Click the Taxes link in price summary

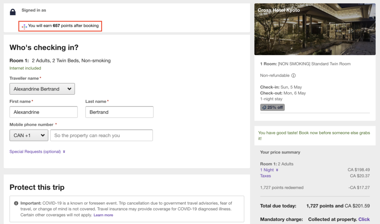(265, 176)
